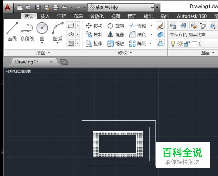Click the Move (移动) tool

pos(94,26)
